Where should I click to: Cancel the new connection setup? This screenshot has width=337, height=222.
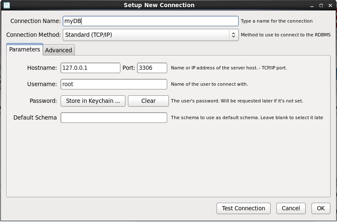pos(291,208)
